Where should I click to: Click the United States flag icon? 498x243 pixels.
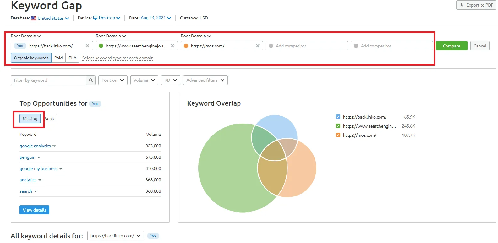point(34,18)
